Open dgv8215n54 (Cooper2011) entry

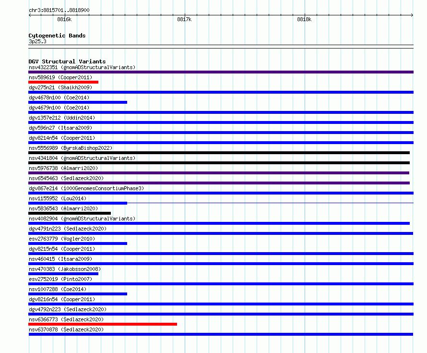pyautogui.click(x=62, y=249)
